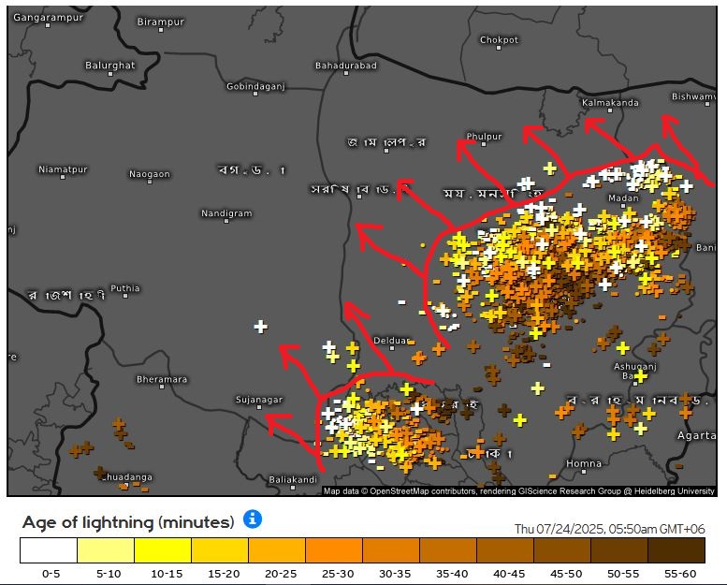The height and width of the screenshot is (585, 727).
Task: Click the info icon beside Age of lightning
Action: [253, 519]
